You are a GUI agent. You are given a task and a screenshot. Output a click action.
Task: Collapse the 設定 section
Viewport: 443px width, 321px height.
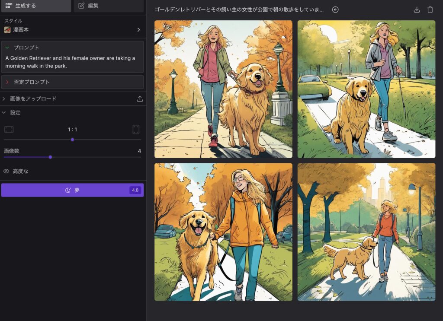(4, 112)
